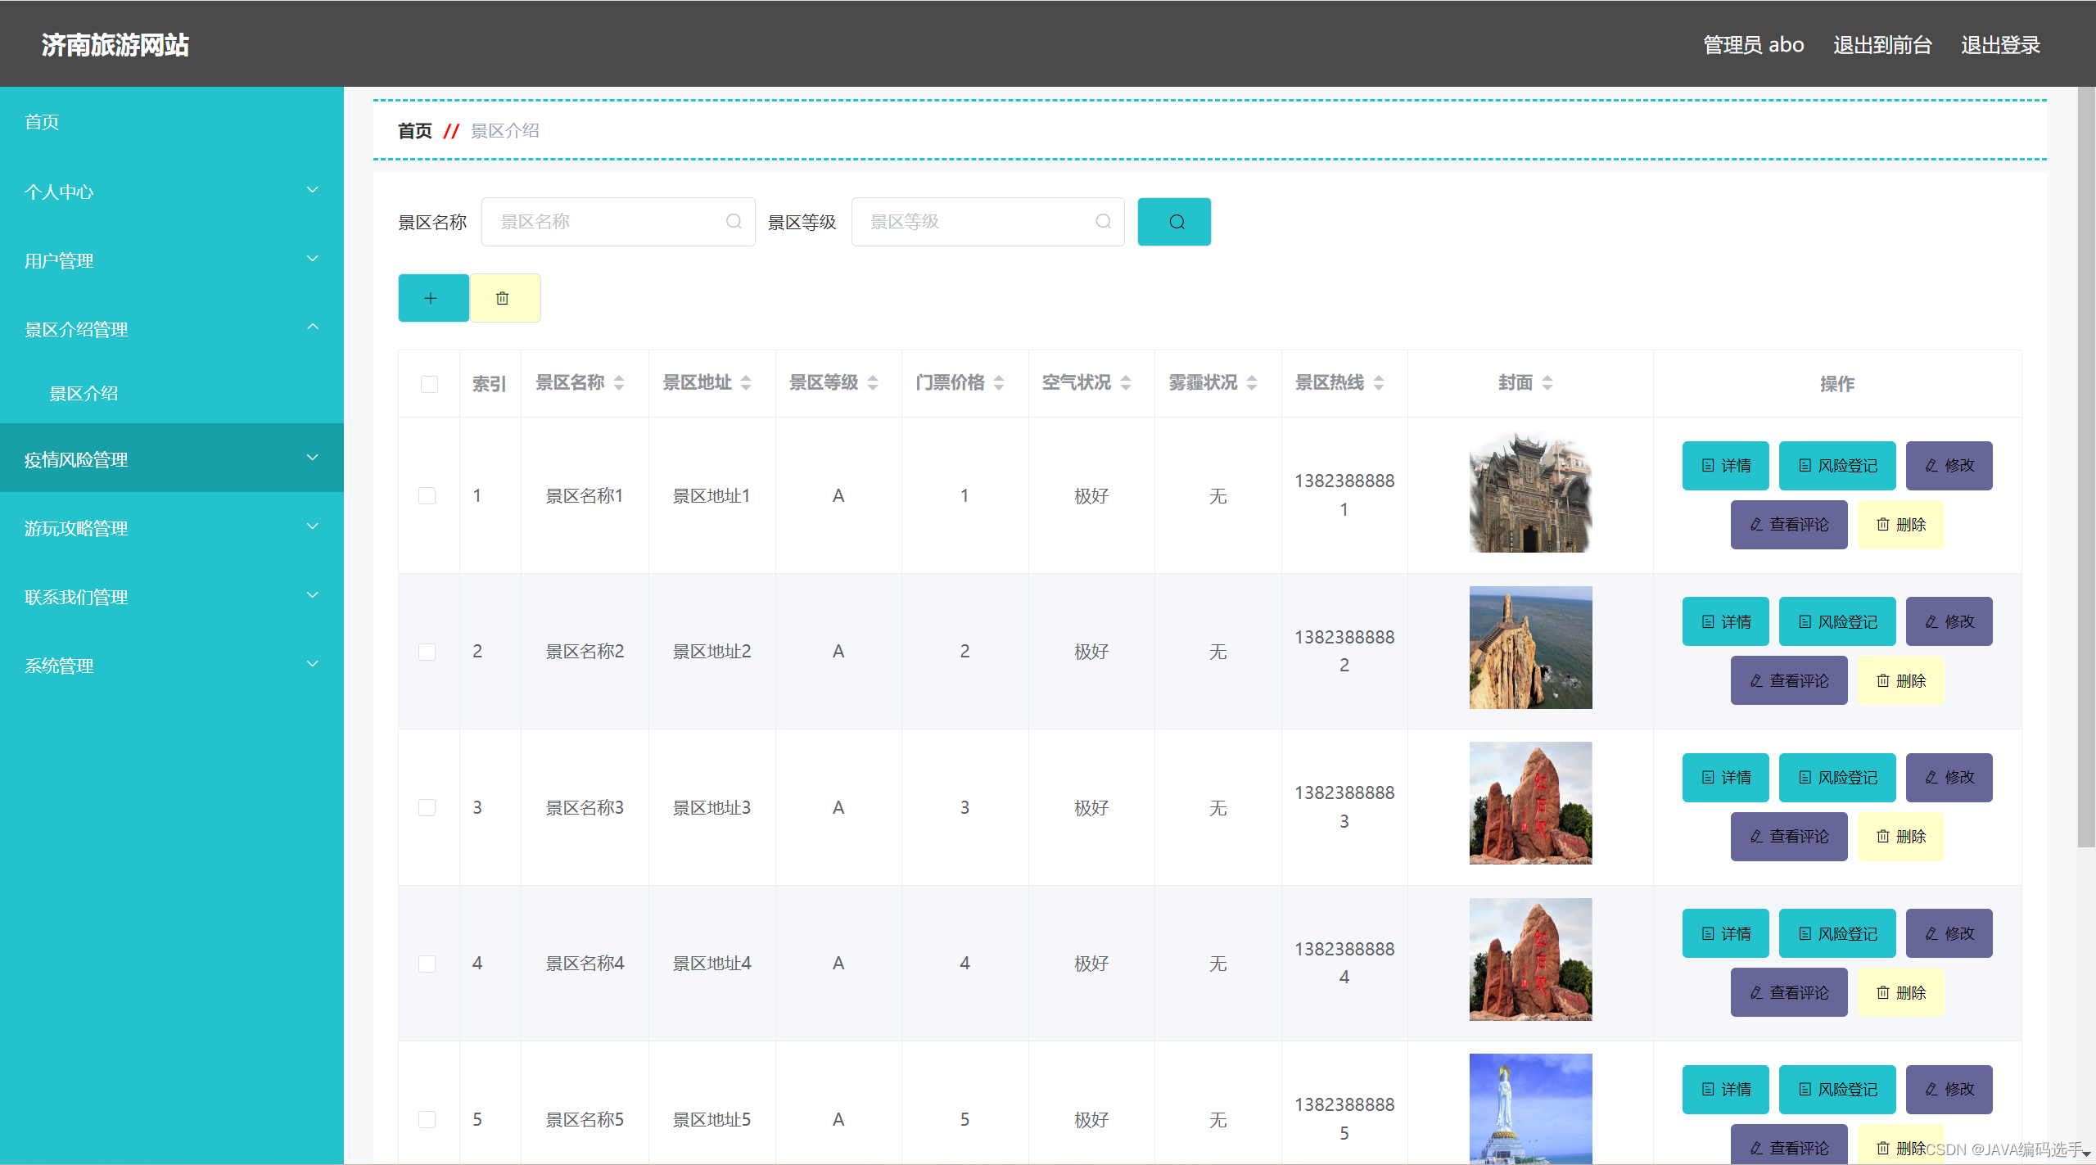2096x1165 pixels.
Task: Collapse 景区介绍管理 sidebar menu
Action: coord(172,329)
